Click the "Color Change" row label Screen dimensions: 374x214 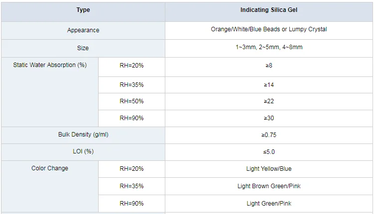coord(50,168)
